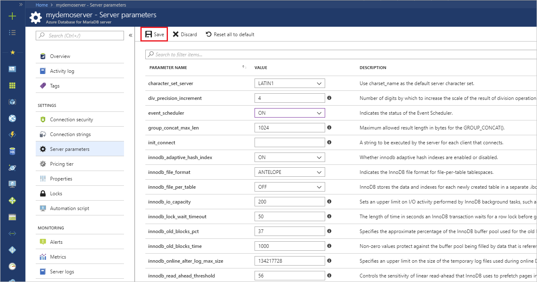Click the innodb_lock_wait_timeout value field
This screenshot has width=537, height=282.
pyautogui.click(x=290, y=217)
